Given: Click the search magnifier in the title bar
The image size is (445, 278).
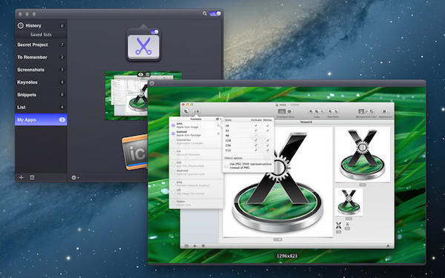Looking at the screenshot, I should [205, 13].
